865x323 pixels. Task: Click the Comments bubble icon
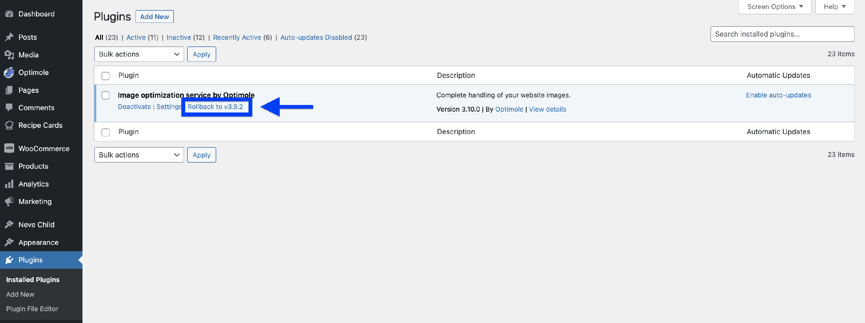(x=9, y=108)
